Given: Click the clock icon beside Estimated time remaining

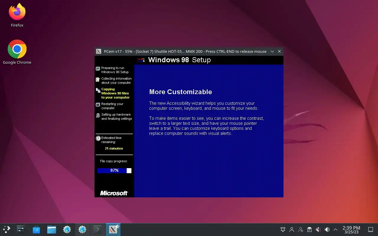Looking at the screenshot, I should coord(98,138).
